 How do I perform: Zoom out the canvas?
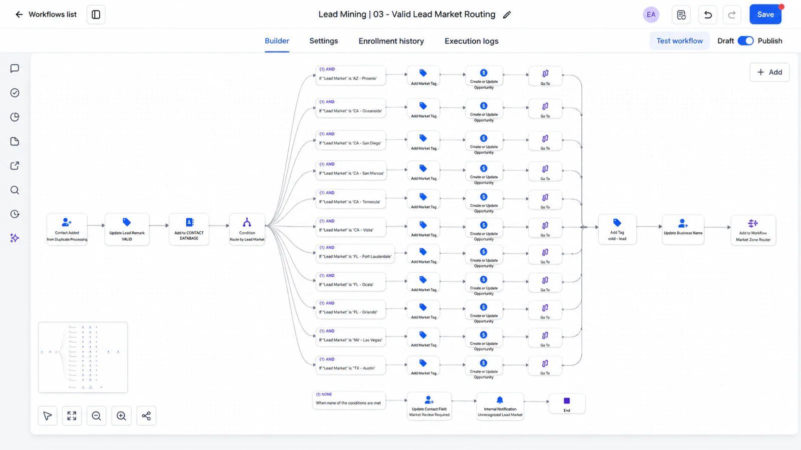pos(97,415)
